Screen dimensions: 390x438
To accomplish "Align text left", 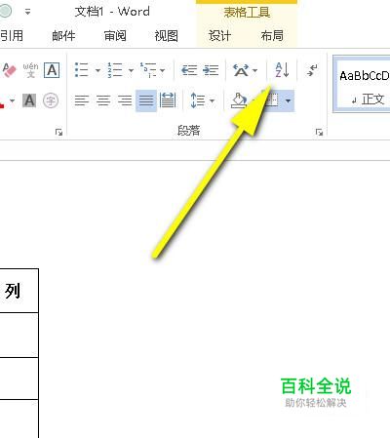I will pos(82,100).
